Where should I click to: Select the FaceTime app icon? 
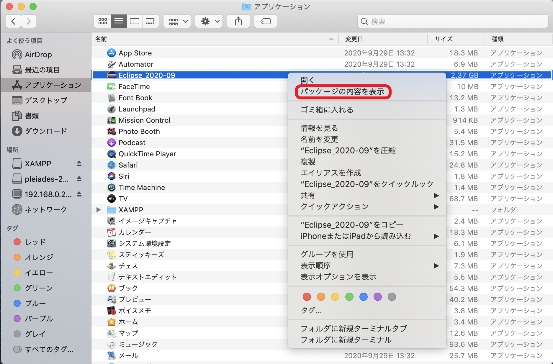click(x=111, y=86)
